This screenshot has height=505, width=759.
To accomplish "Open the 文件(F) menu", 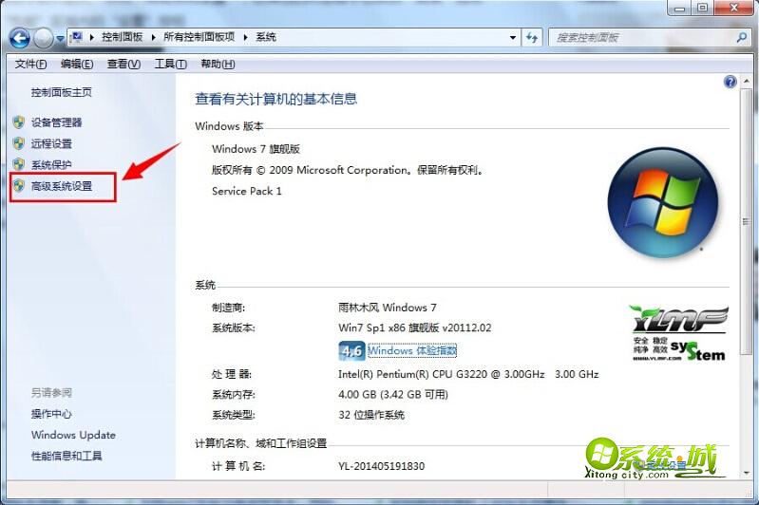I will (x=31, y=64).
